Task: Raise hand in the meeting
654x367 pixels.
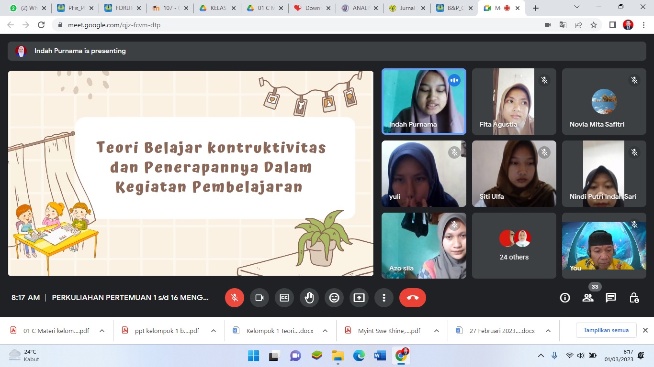Action: click(309, 298)
